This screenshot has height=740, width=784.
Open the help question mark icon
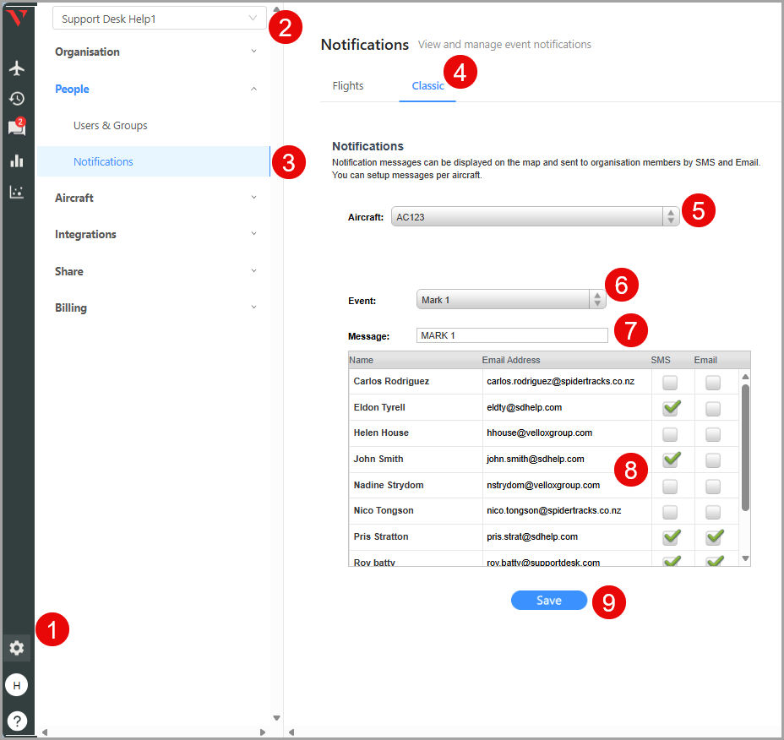[x=17, y=721]
